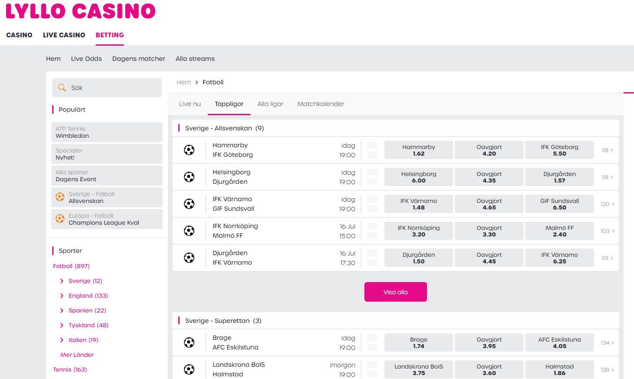
Task: Click the search magnifier icon
Action: coord(62,88)
